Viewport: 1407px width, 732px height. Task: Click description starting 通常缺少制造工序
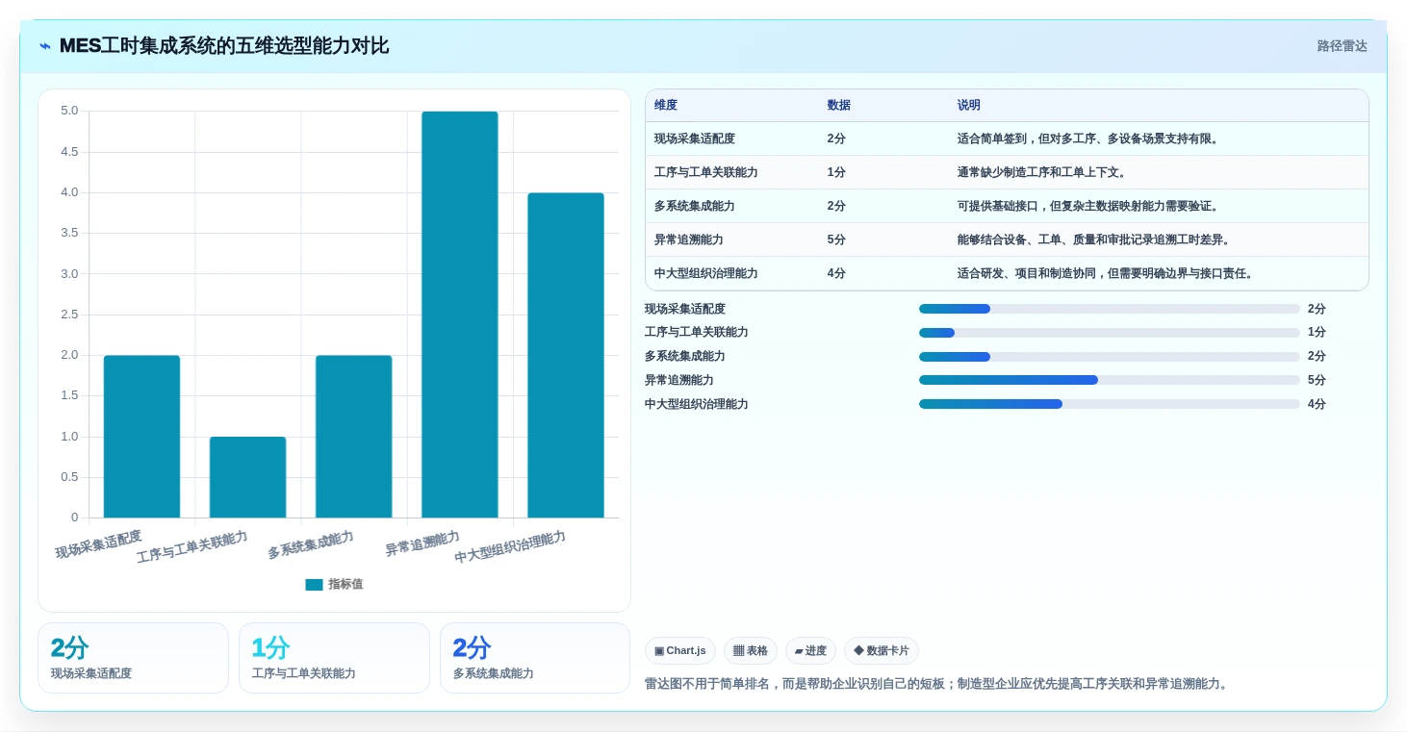[x=1043, y=172]
